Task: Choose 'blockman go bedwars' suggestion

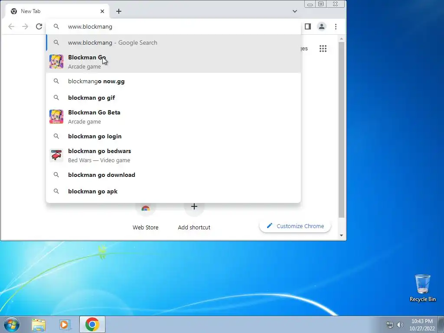Action: (173, 156)
